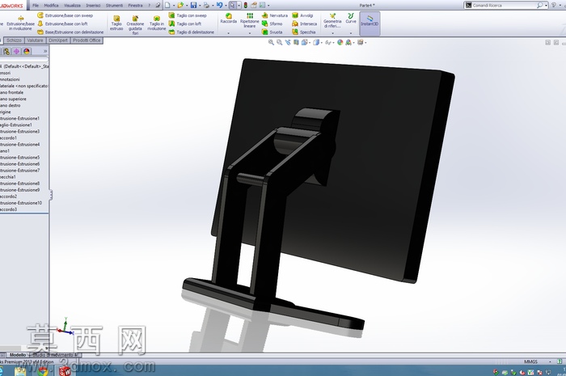
Task: Click the Ripetizione lineare tool
Action: click(249, 20)
